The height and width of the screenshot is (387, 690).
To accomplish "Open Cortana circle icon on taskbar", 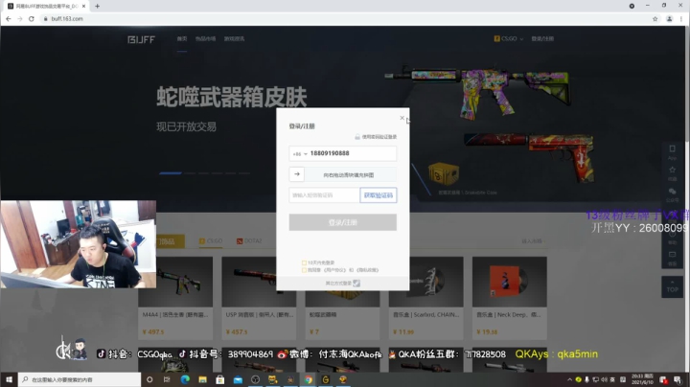I will [149, 379].
